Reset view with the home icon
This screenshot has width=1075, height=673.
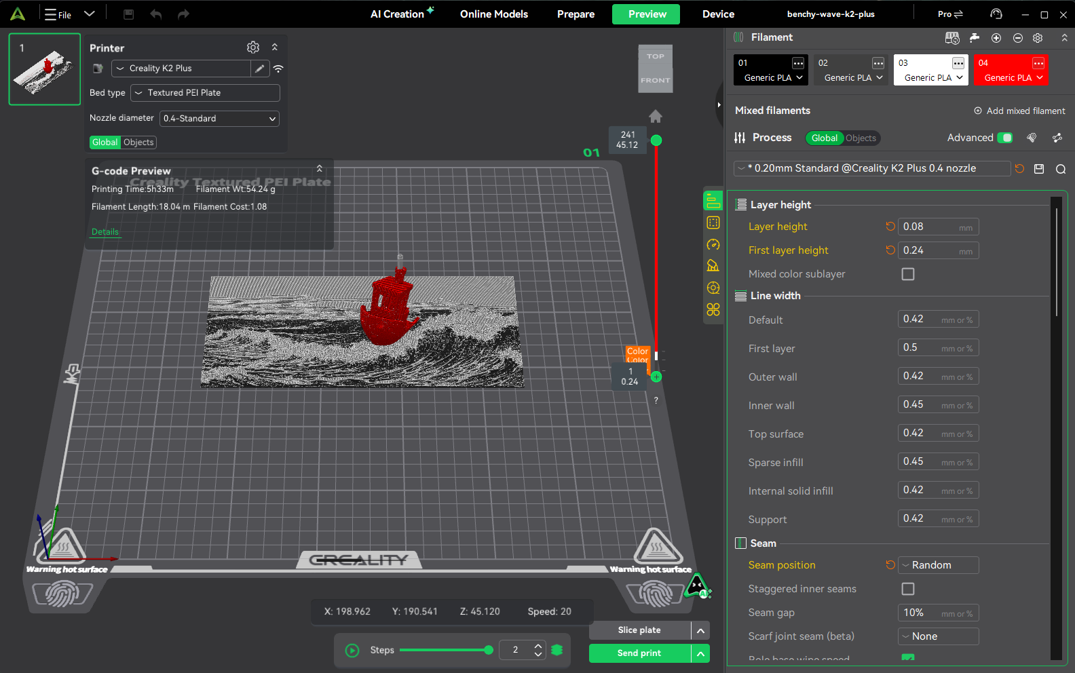click(x=656, y=117)
